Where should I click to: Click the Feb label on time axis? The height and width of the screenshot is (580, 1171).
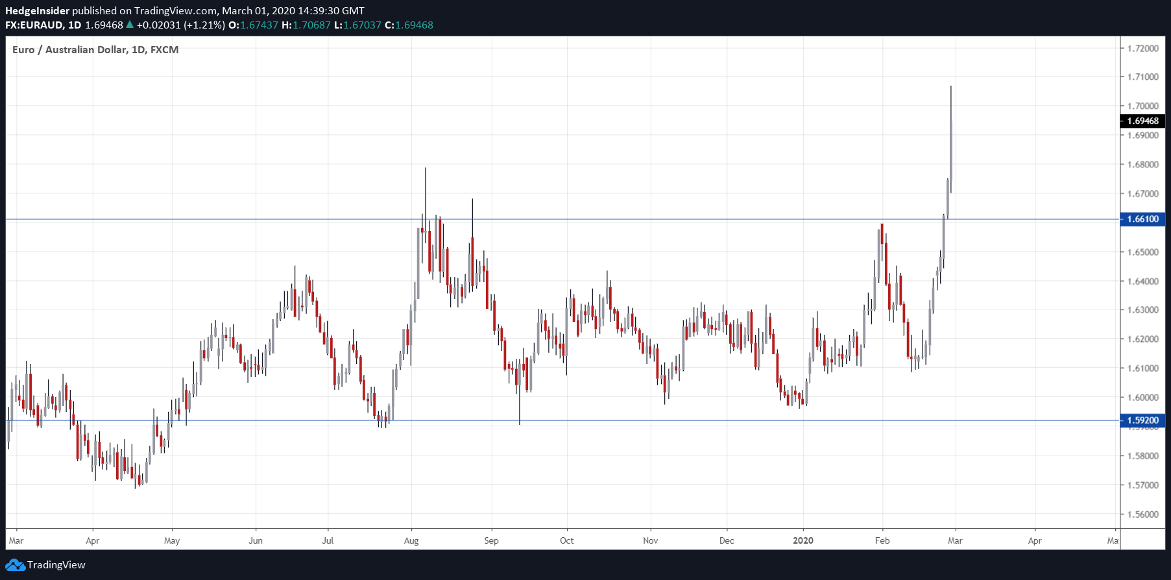tap(882, 540)
